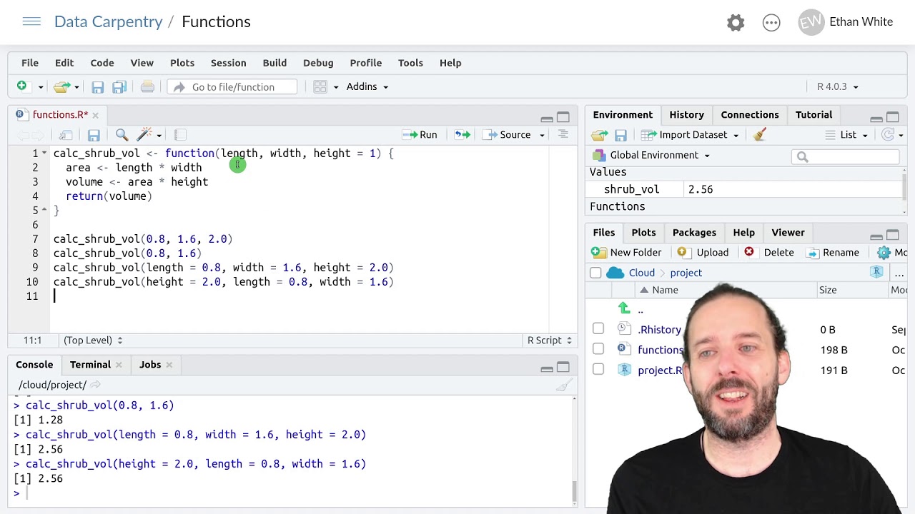The width and height of the screenshot is (915, 514).
Task: Clear the console with the broom icon
Action: (564, 385)
